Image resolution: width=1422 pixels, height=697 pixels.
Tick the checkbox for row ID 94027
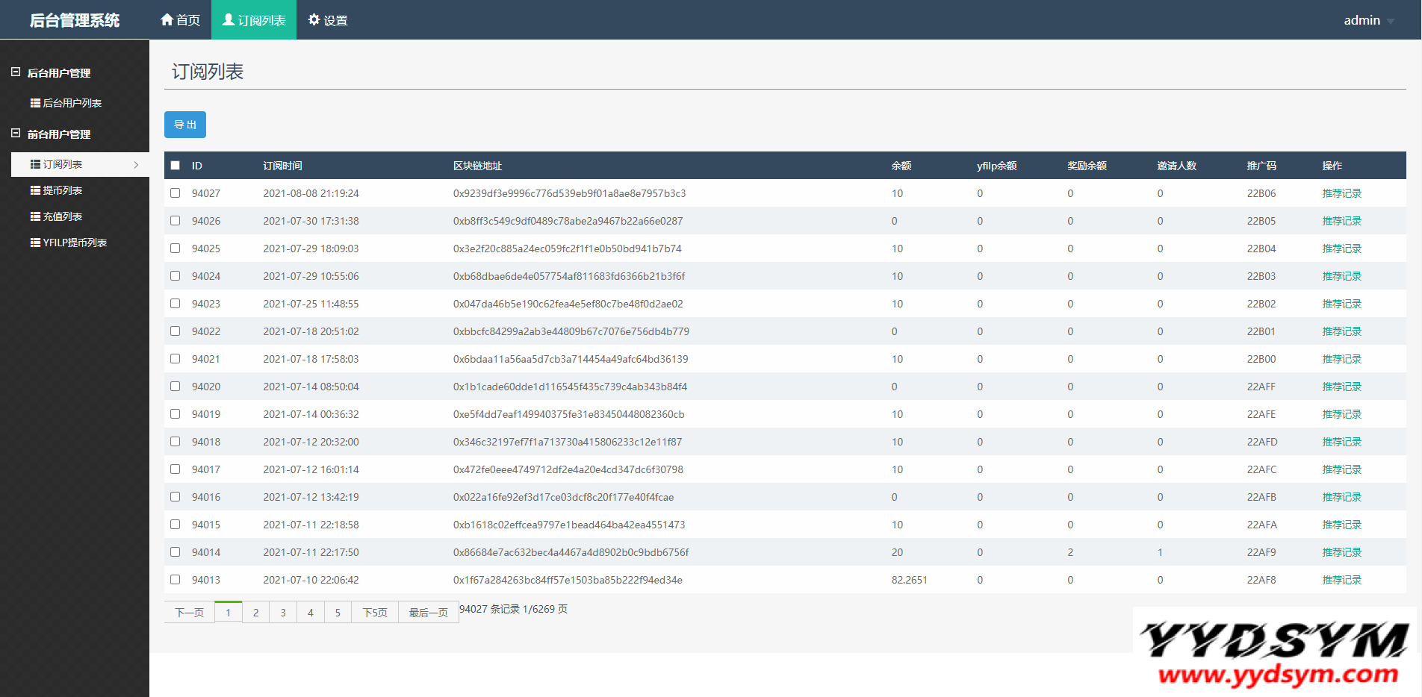coord(176,193)
